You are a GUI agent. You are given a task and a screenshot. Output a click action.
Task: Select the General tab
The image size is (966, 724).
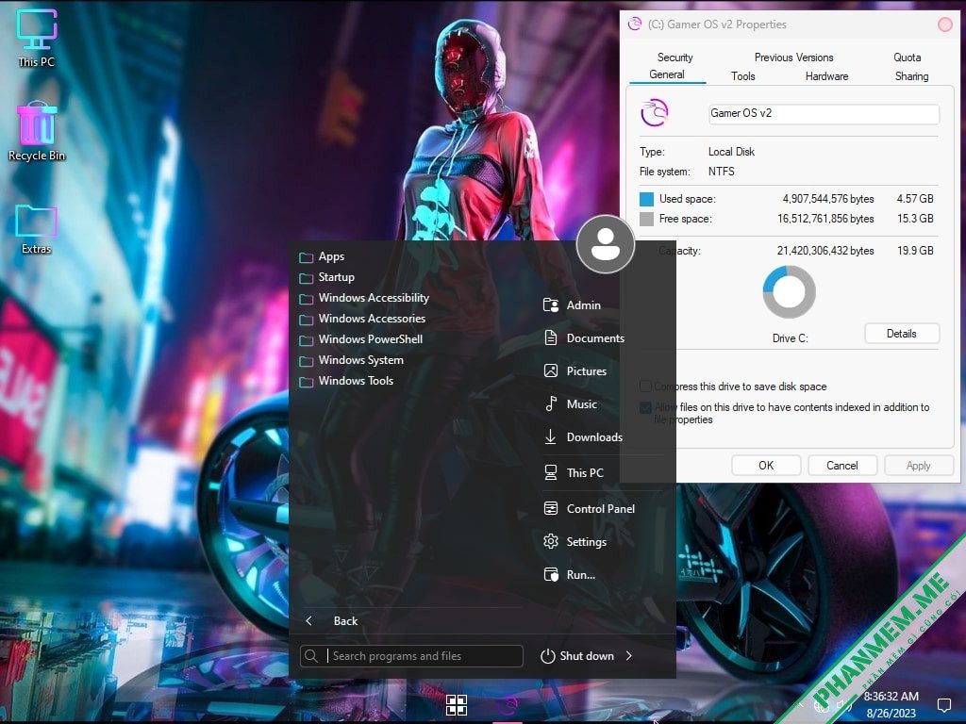(x=667, y=74)
